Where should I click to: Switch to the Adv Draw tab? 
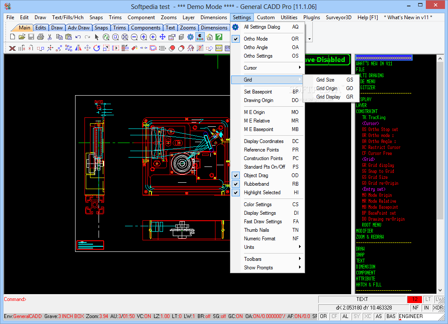click(79, 28)
